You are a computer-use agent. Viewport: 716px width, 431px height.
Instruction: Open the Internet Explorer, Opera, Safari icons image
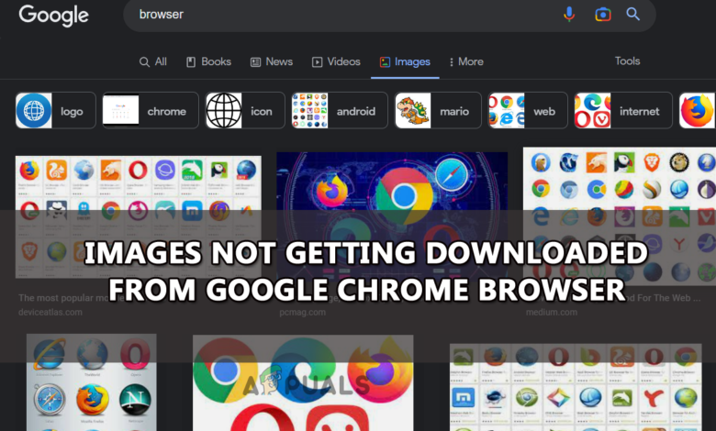(91, 382)
